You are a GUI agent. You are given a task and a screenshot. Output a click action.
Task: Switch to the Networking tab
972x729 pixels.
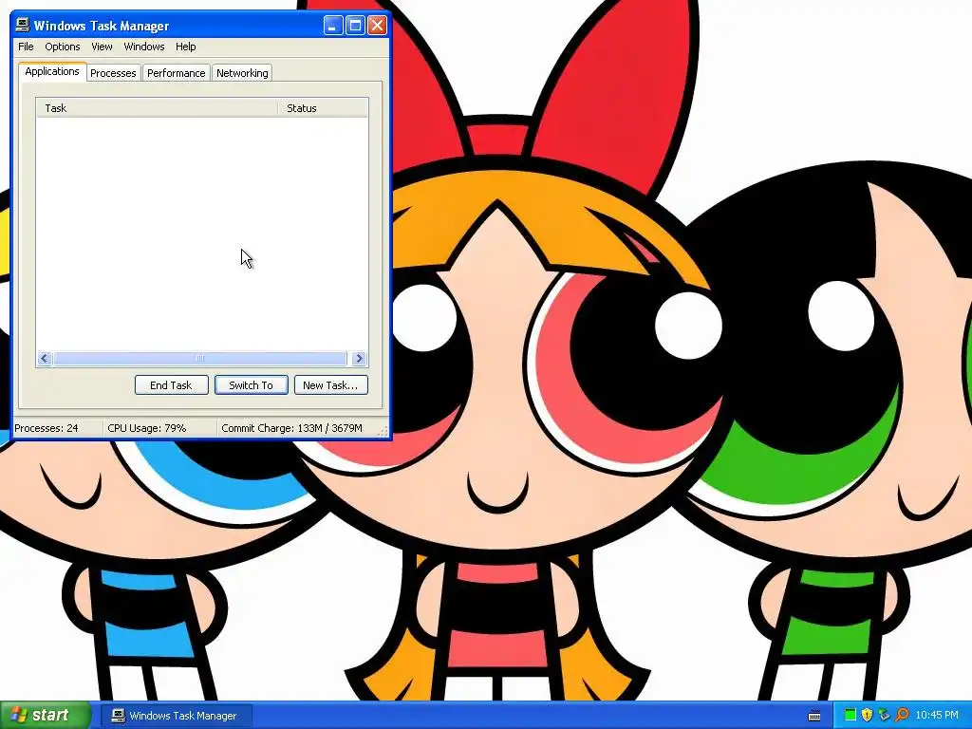242,72
